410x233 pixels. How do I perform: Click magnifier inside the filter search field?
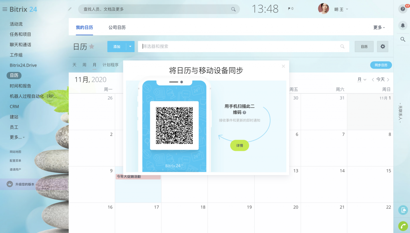point(342,47)
